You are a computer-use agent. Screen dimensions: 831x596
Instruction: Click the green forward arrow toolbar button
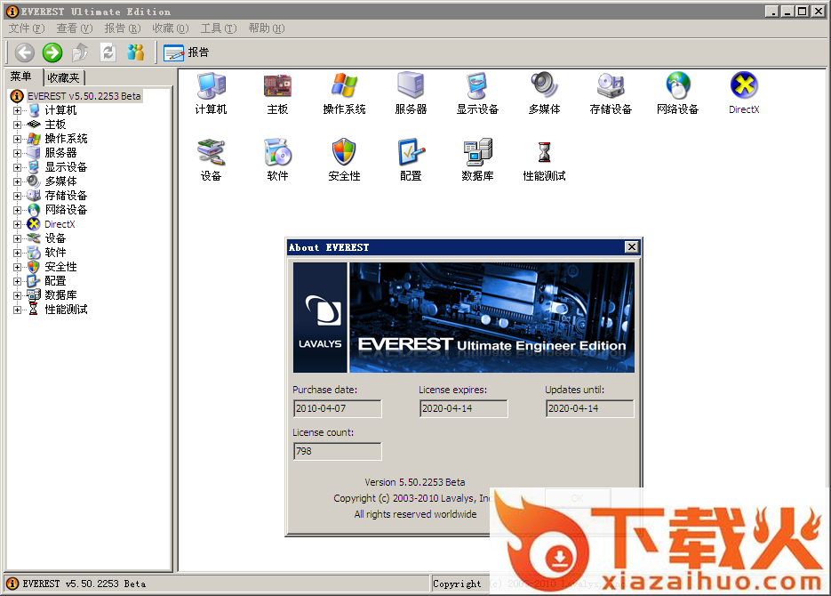52,52
